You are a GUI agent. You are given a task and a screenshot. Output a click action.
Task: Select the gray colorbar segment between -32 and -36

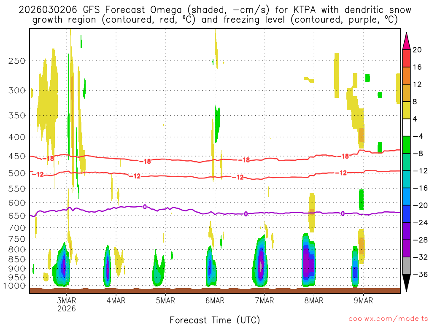407,266
